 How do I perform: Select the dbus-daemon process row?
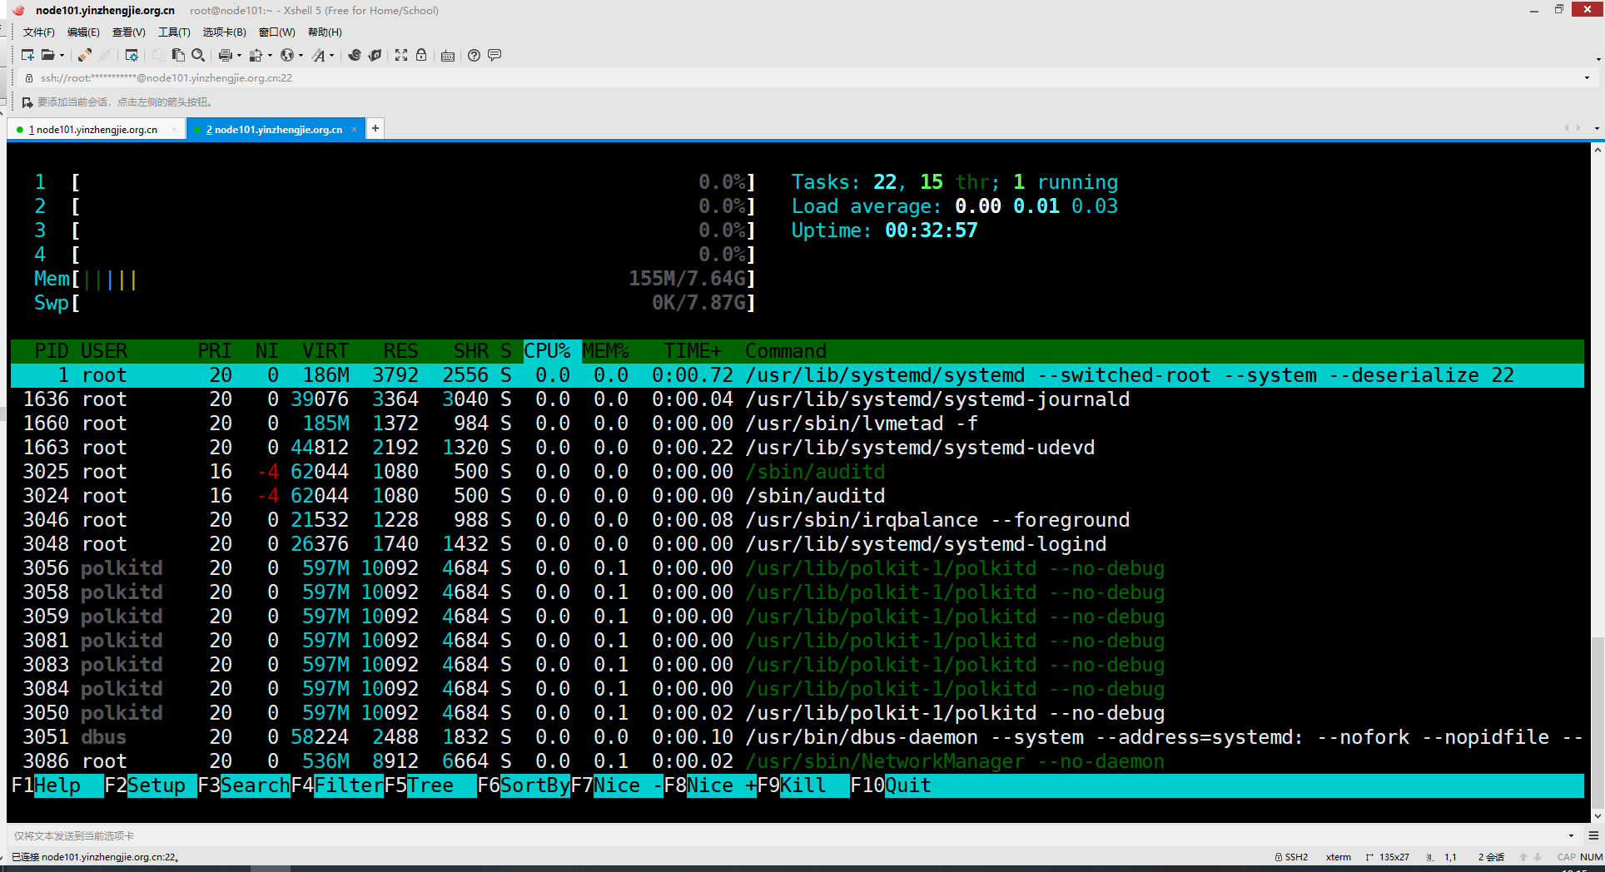click(x=798, y=737)
